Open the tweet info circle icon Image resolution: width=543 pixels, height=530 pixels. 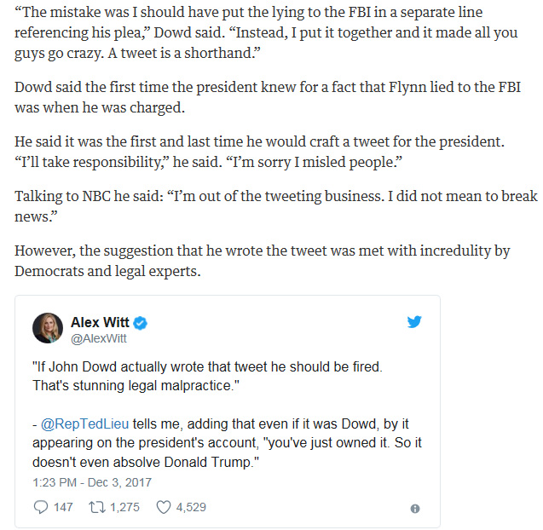click(415, 509)
